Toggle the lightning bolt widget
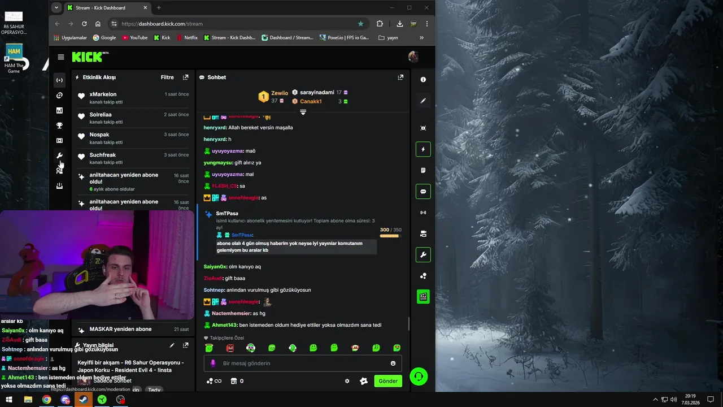Viewport: 723px width, 407px height. tap(423, 149)
